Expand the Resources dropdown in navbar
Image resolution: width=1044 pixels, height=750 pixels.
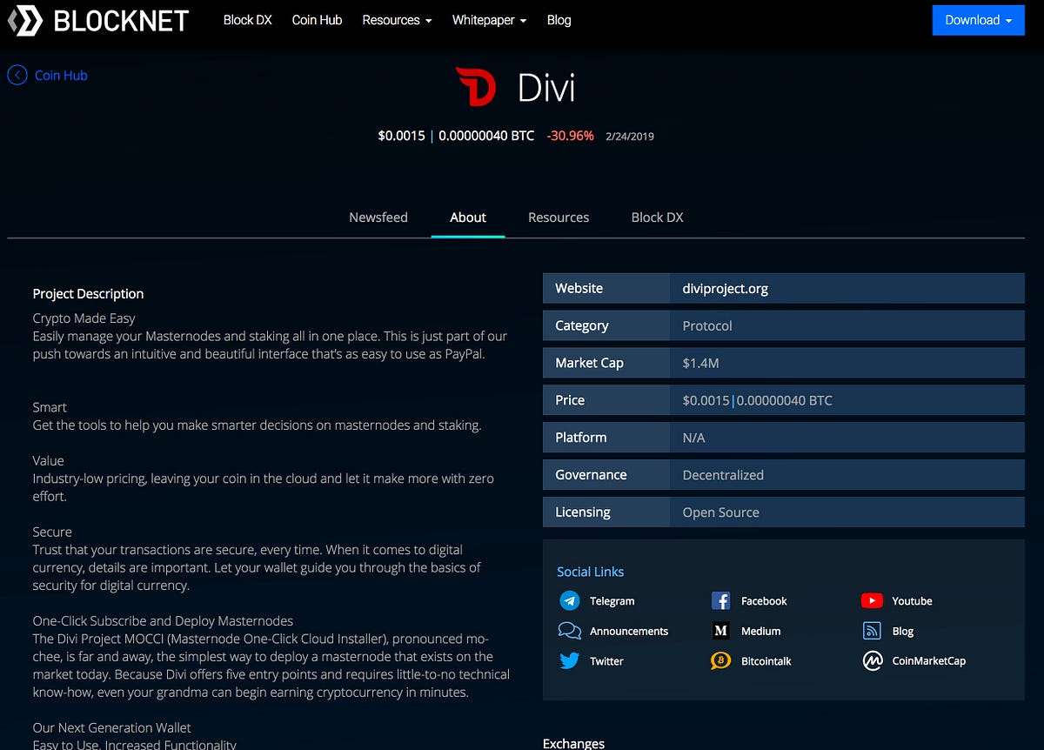[397, 20]
